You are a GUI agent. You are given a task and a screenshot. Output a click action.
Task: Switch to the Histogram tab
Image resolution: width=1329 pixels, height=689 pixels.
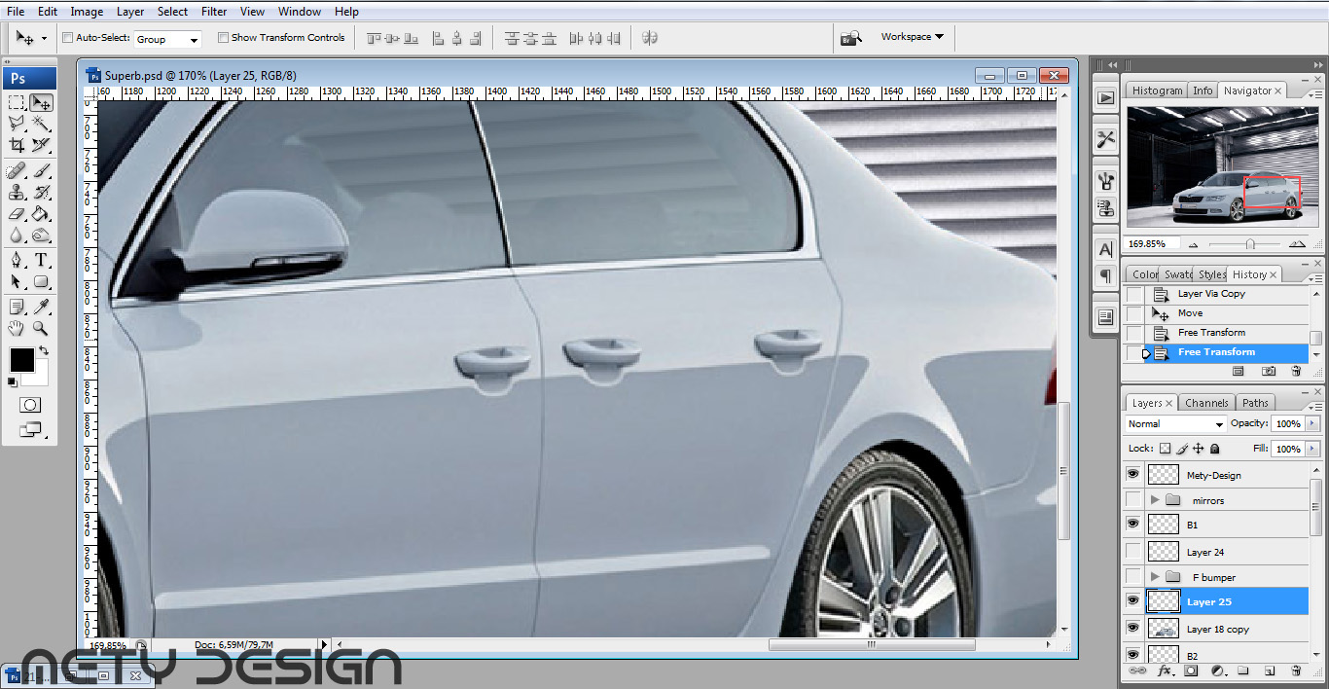[1157, 91]
